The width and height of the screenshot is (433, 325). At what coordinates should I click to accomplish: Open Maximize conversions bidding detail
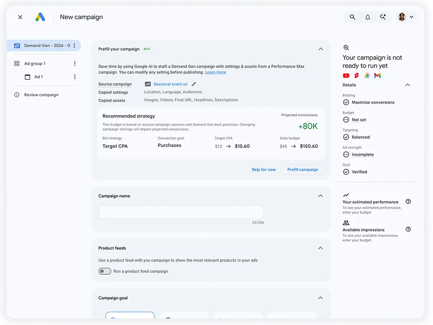coord(373,102)
